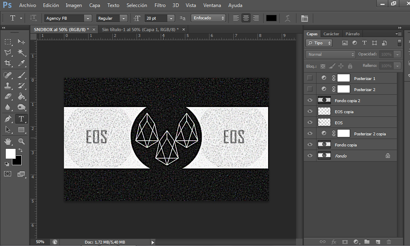Open the Opacidad value dropdown

[397, 55]
